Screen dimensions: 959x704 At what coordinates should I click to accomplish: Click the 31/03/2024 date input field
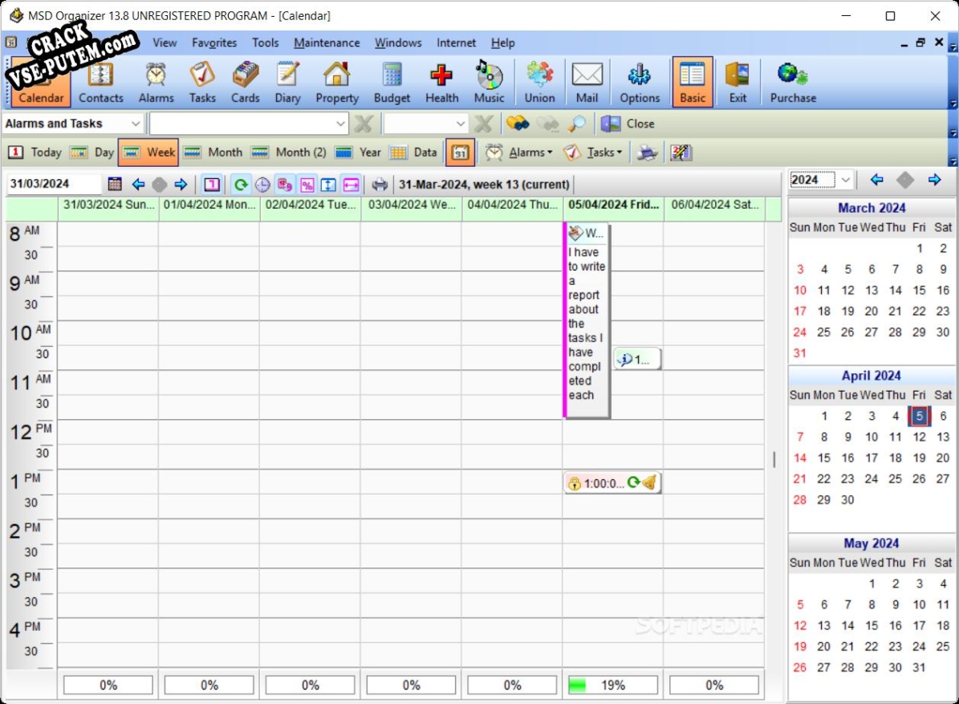pos(54,184)
